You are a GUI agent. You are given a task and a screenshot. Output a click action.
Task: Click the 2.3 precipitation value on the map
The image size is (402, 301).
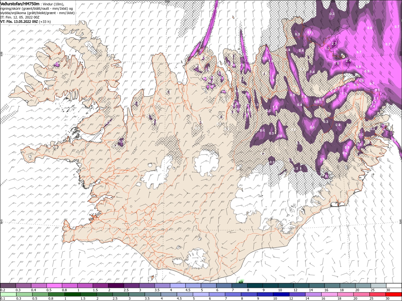(x=334, y=44)
